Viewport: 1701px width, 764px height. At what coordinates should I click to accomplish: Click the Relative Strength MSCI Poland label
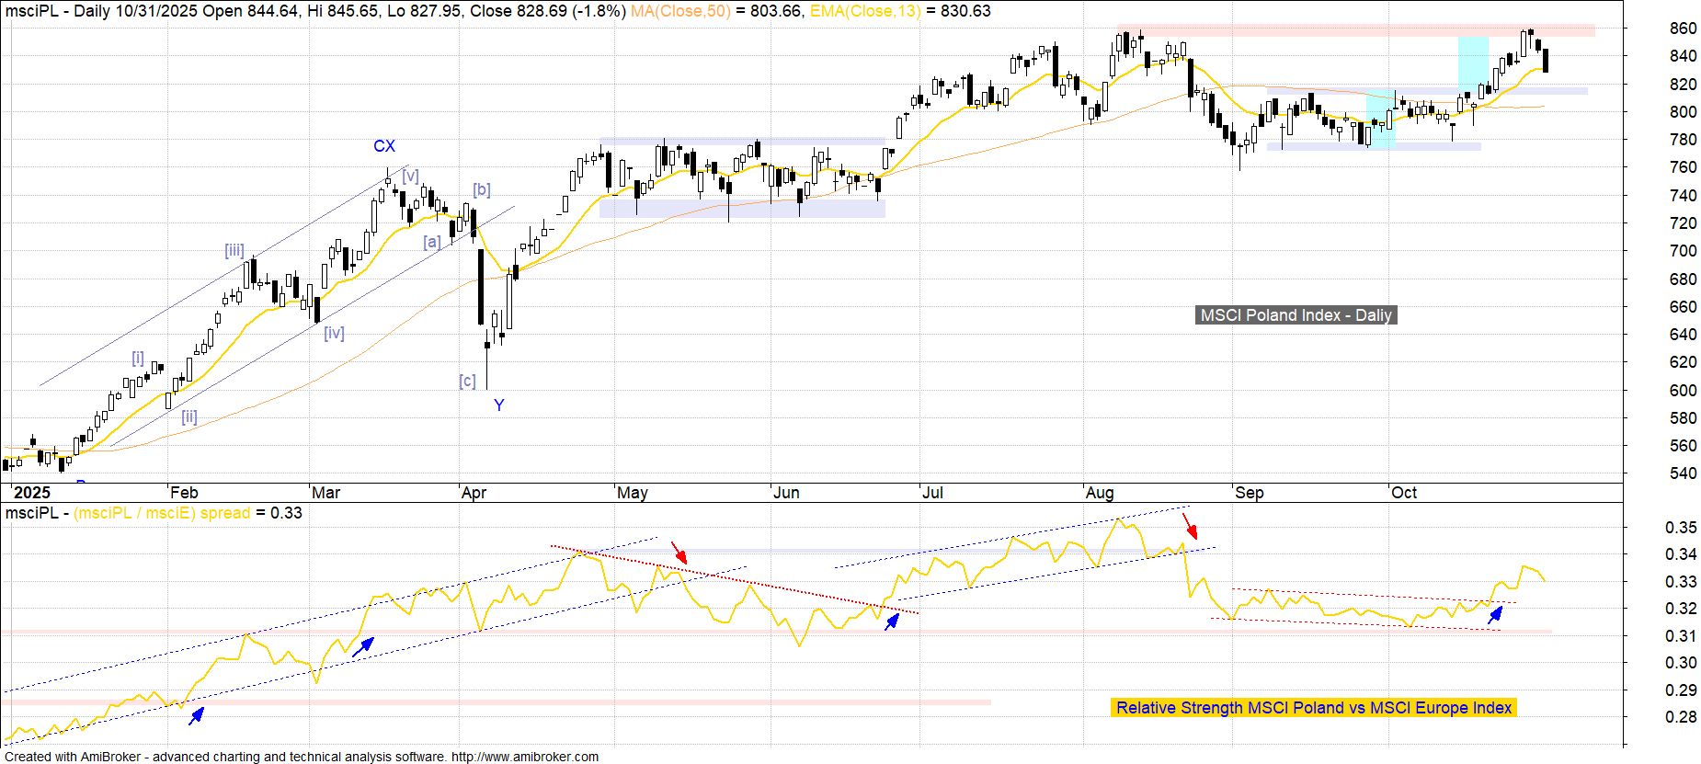coord(1313,708)
